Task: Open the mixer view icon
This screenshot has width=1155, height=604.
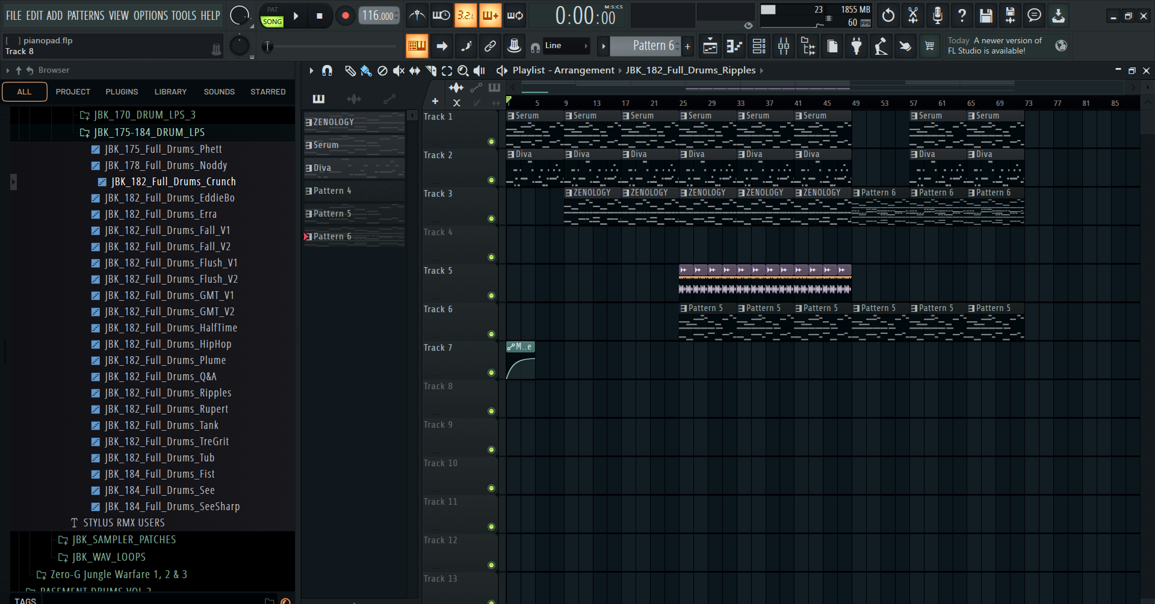Action: coord(784,46)
